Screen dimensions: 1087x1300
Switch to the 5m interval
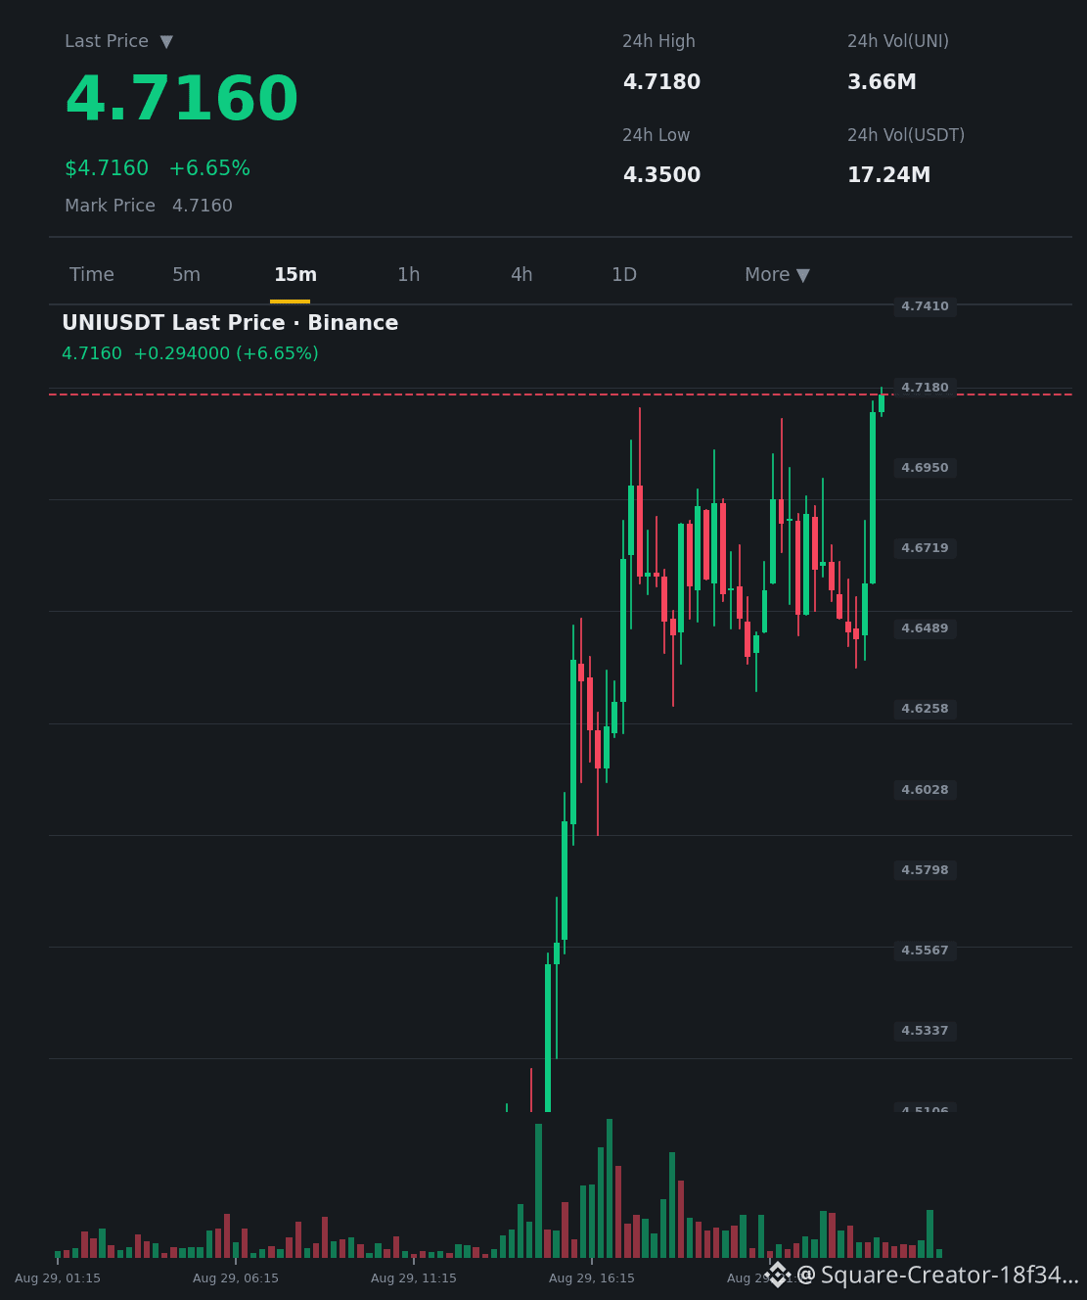pyautogui.click(x=186, y=275)
